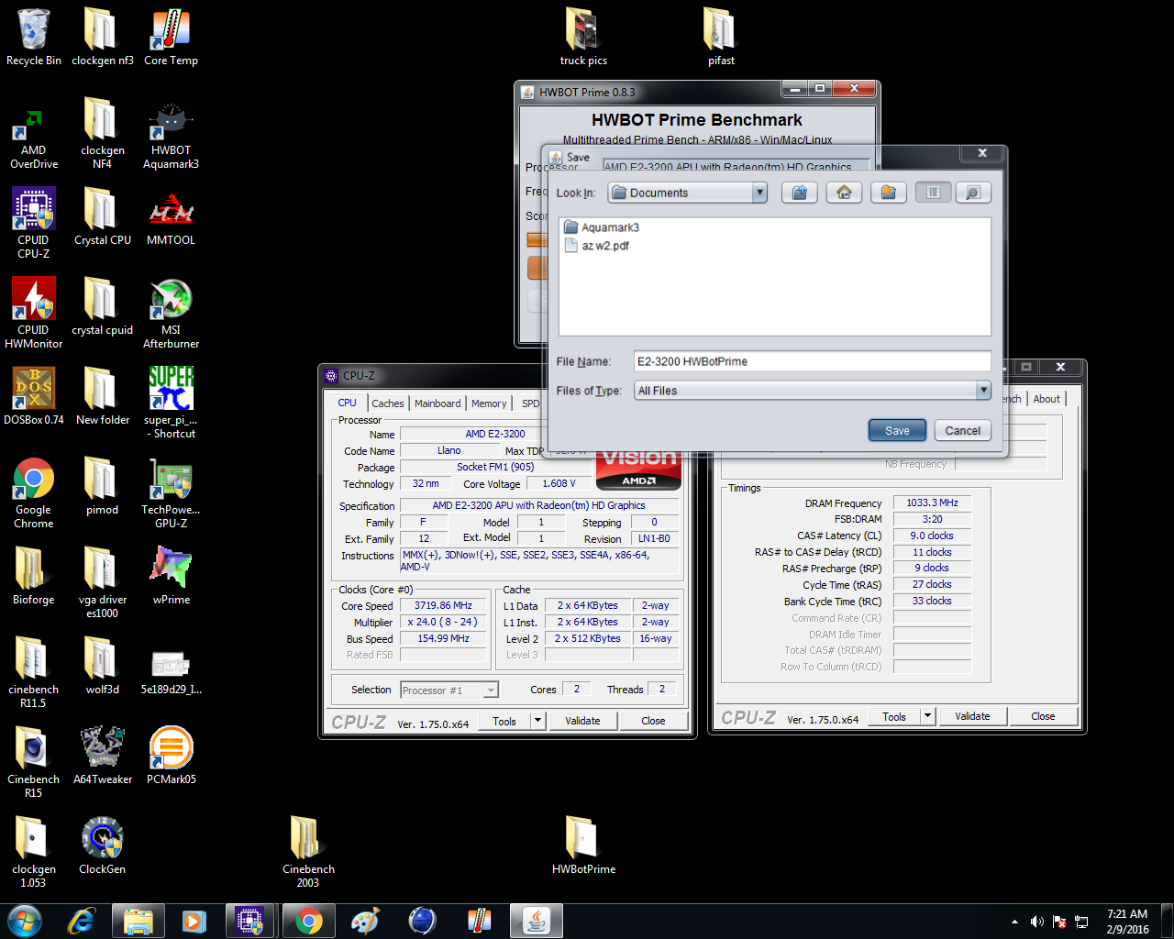Launch Google Chrome from the desktop

pos(34,492)
